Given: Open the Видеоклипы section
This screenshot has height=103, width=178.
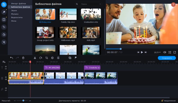Looking at the screenshot, I should (17, 17).
